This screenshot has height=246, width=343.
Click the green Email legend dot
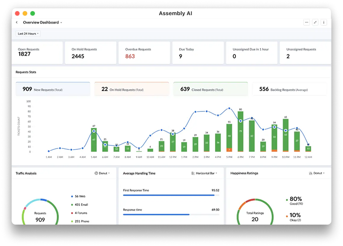tap(72, 205)
